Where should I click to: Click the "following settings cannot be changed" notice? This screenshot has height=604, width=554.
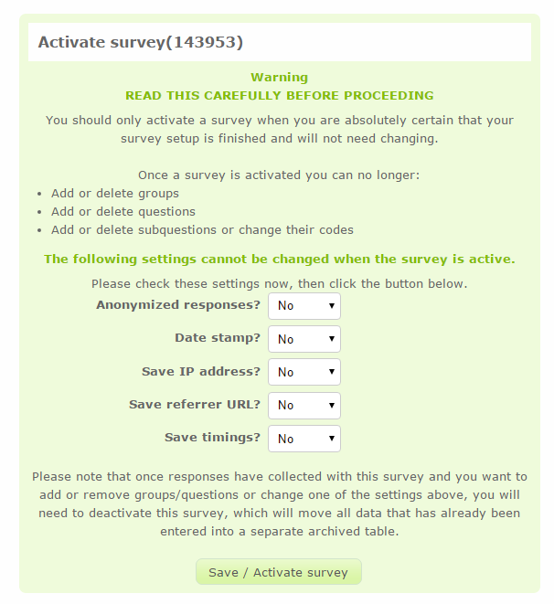coord(280,259)
